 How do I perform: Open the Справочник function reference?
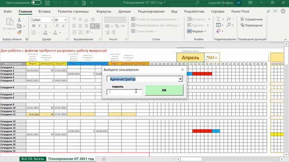coord(252,19)
